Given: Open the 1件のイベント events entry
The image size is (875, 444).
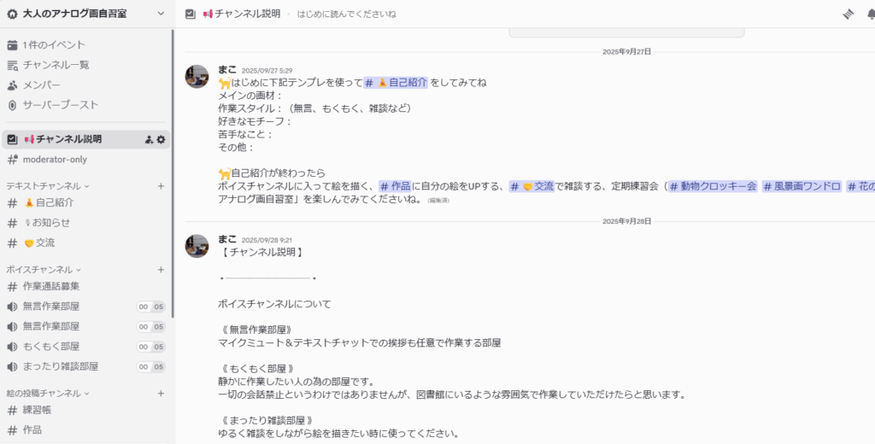Looking at the screenshot, I should click(x=54, y=44).
